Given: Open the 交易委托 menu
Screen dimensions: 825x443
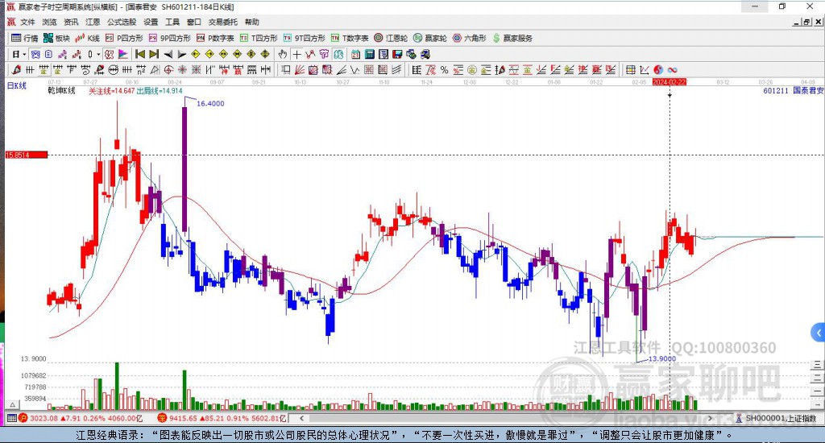Looking at the screenshot, I should 223,22.
